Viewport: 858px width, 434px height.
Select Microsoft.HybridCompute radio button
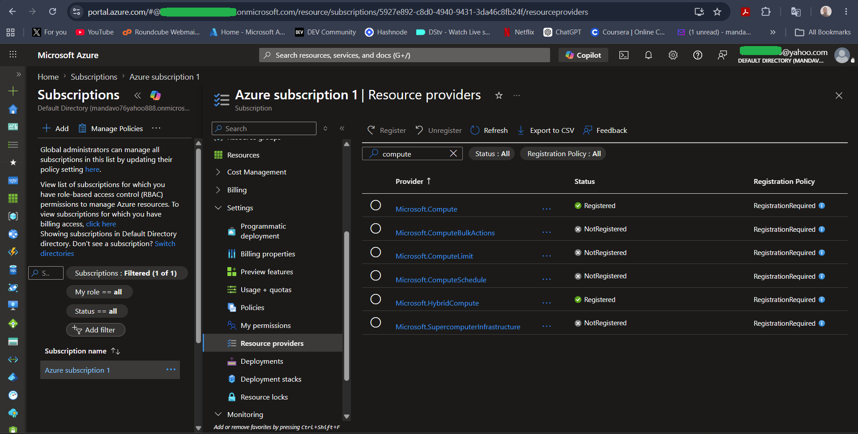376,299
